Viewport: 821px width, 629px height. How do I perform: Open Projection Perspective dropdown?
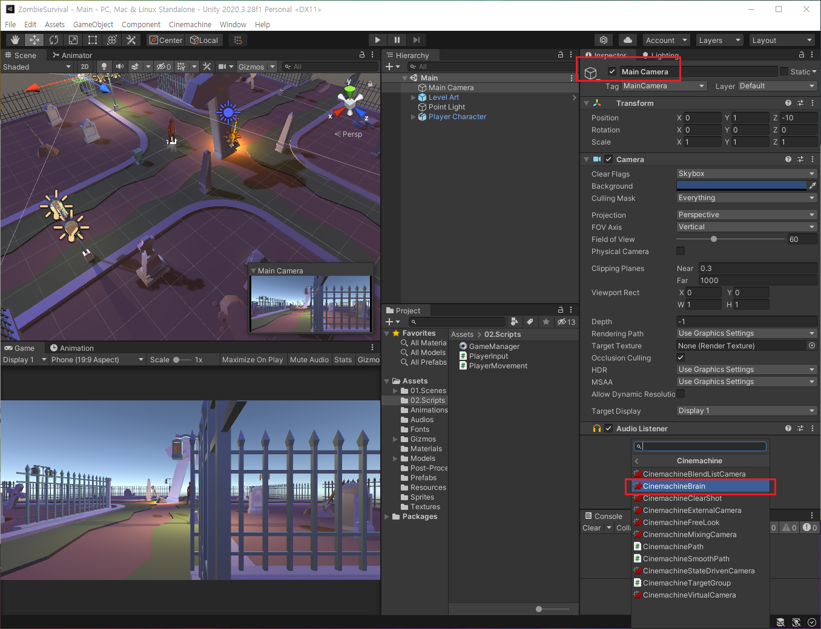pos(747,215)
